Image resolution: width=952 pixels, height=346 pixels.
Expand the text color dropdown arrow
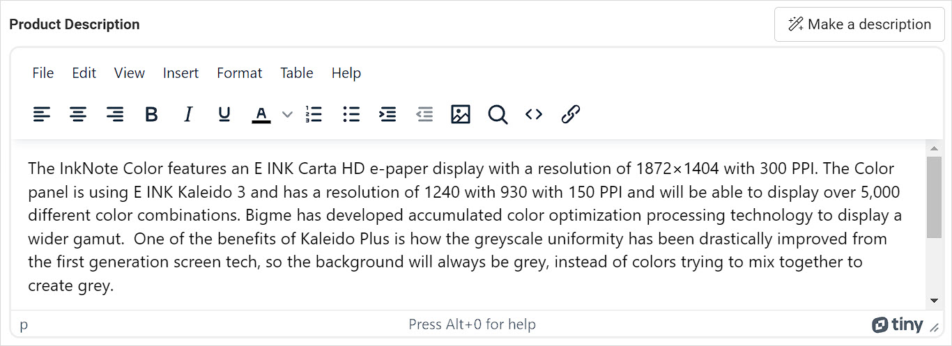coord(287,114)
